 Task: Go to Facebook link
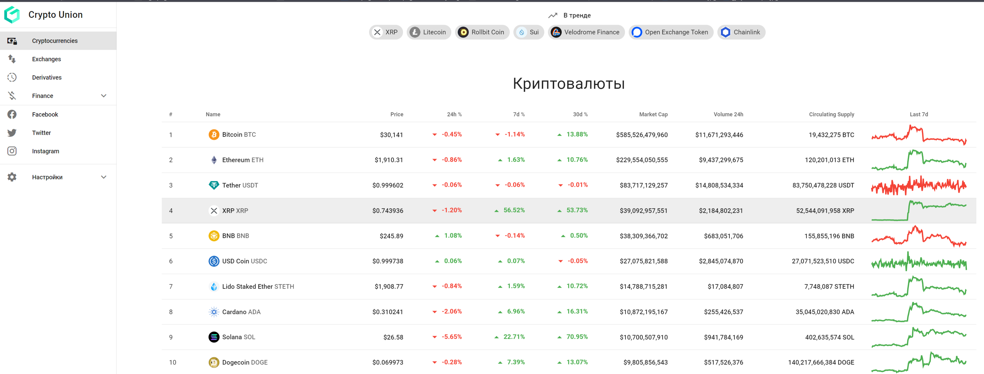pyautogui.click(x=58, y=114)
